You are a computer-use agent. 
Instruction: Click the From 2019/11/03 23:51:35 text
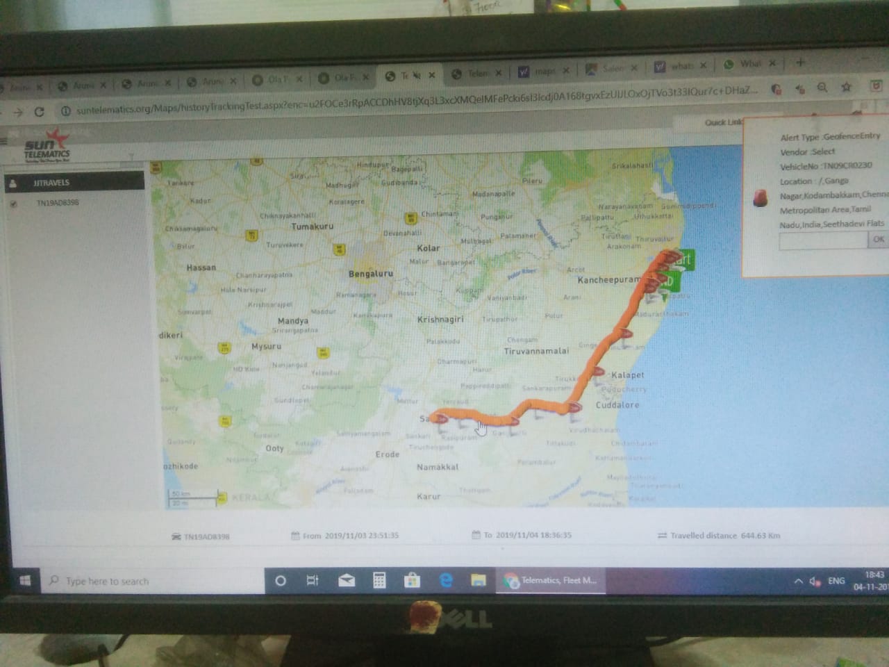(351, 536)
